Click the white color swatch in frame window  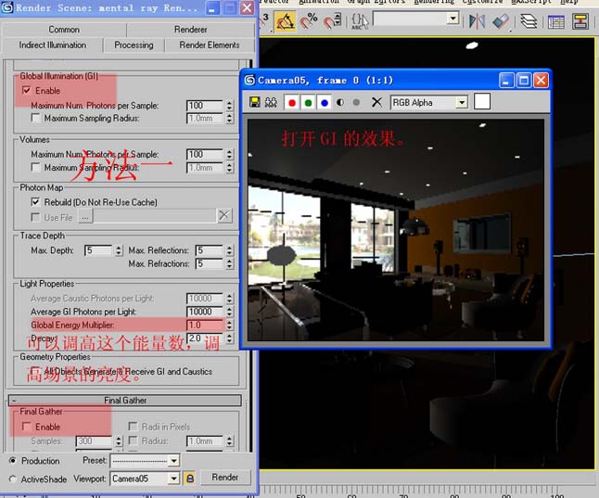click(482, 102)
